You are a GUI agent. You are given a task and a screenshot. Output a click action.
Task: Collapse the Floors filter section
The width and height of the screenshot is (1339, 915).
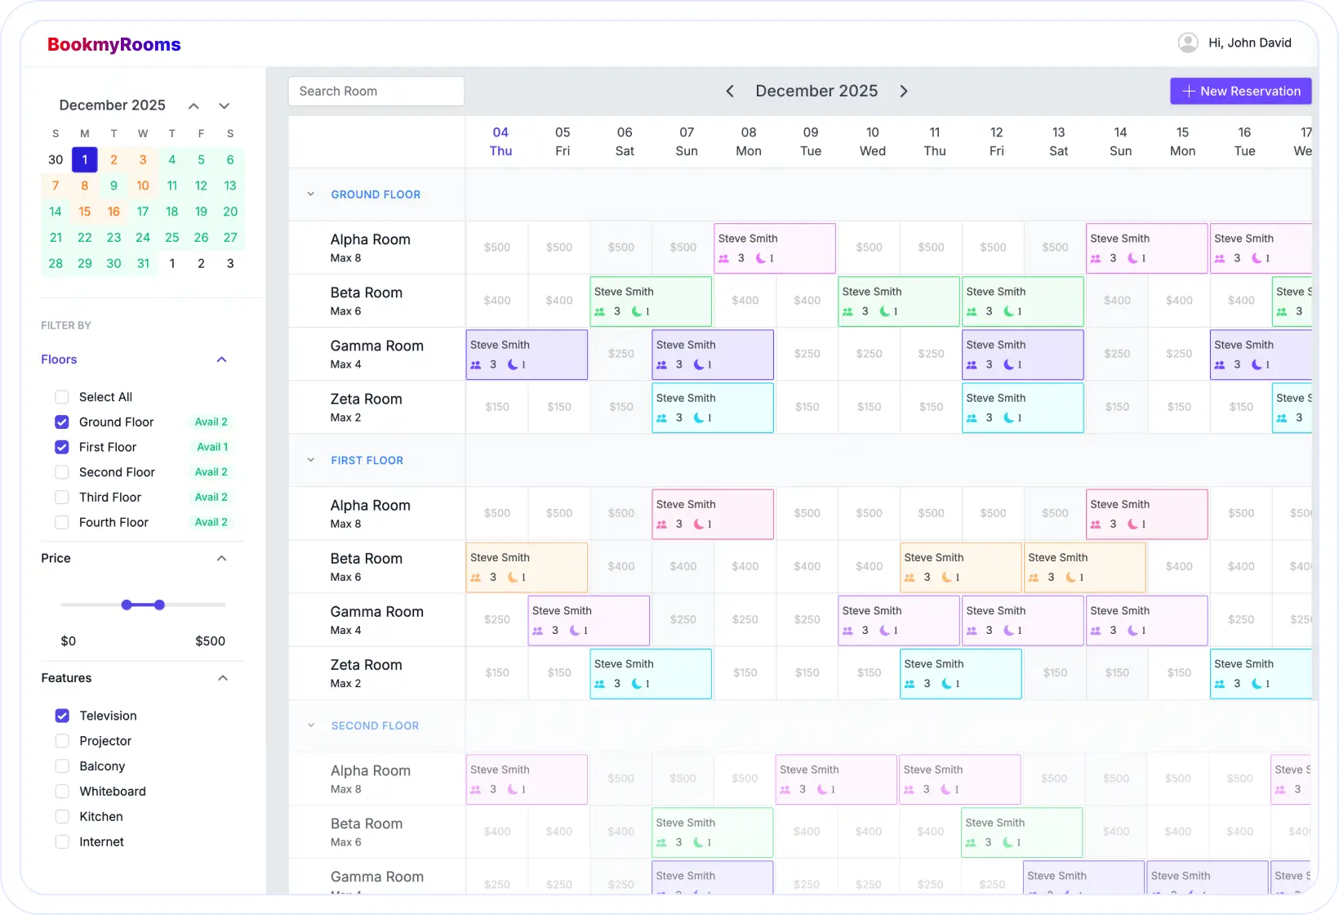(x=221, y=359)
